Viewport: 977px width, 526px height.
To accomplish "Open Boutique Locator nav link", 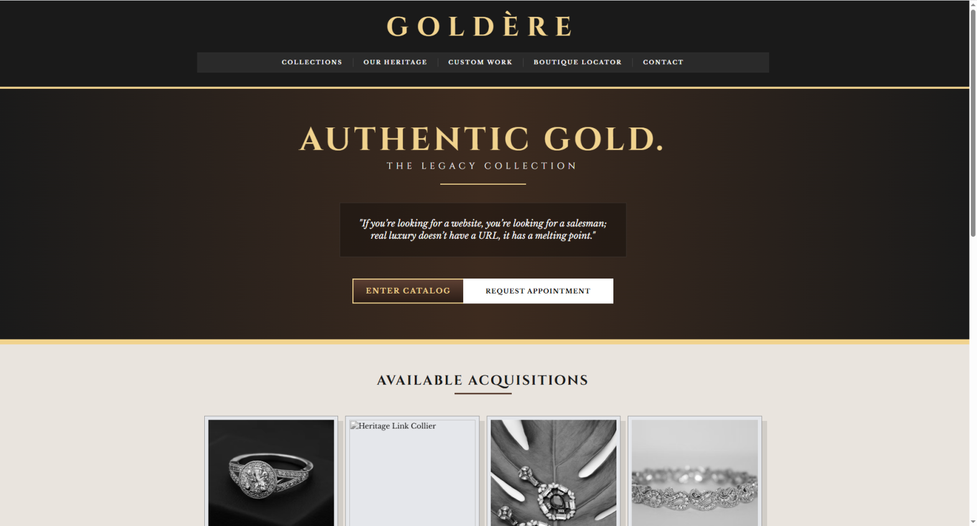I will click(577, 62).
